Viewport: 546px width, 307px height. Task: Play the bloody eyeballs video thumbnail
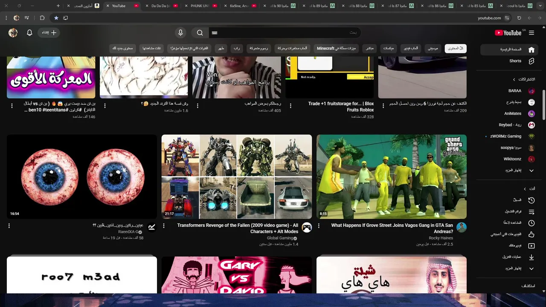pyautogui.click(x=82, y=177)
